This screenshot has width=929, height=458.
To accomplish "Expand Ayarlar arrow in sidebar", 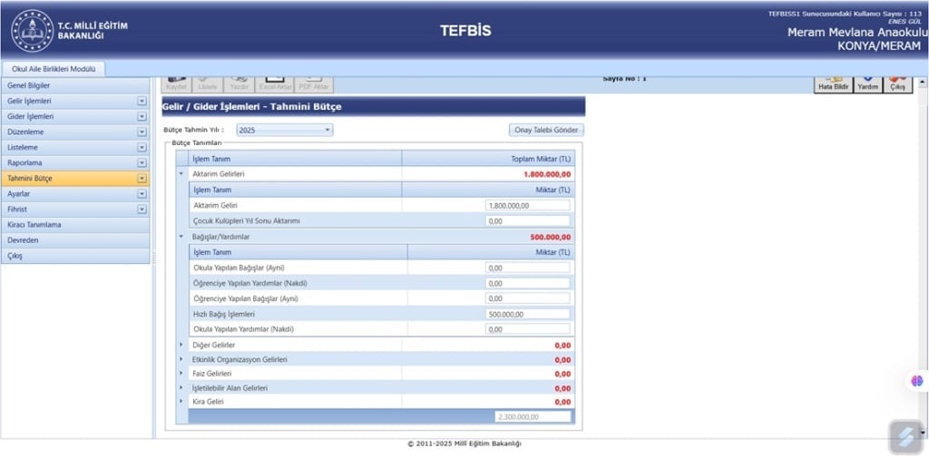I will coord(142,194).
